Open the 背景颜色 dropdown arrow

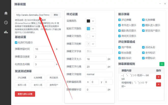pos(93,21)
